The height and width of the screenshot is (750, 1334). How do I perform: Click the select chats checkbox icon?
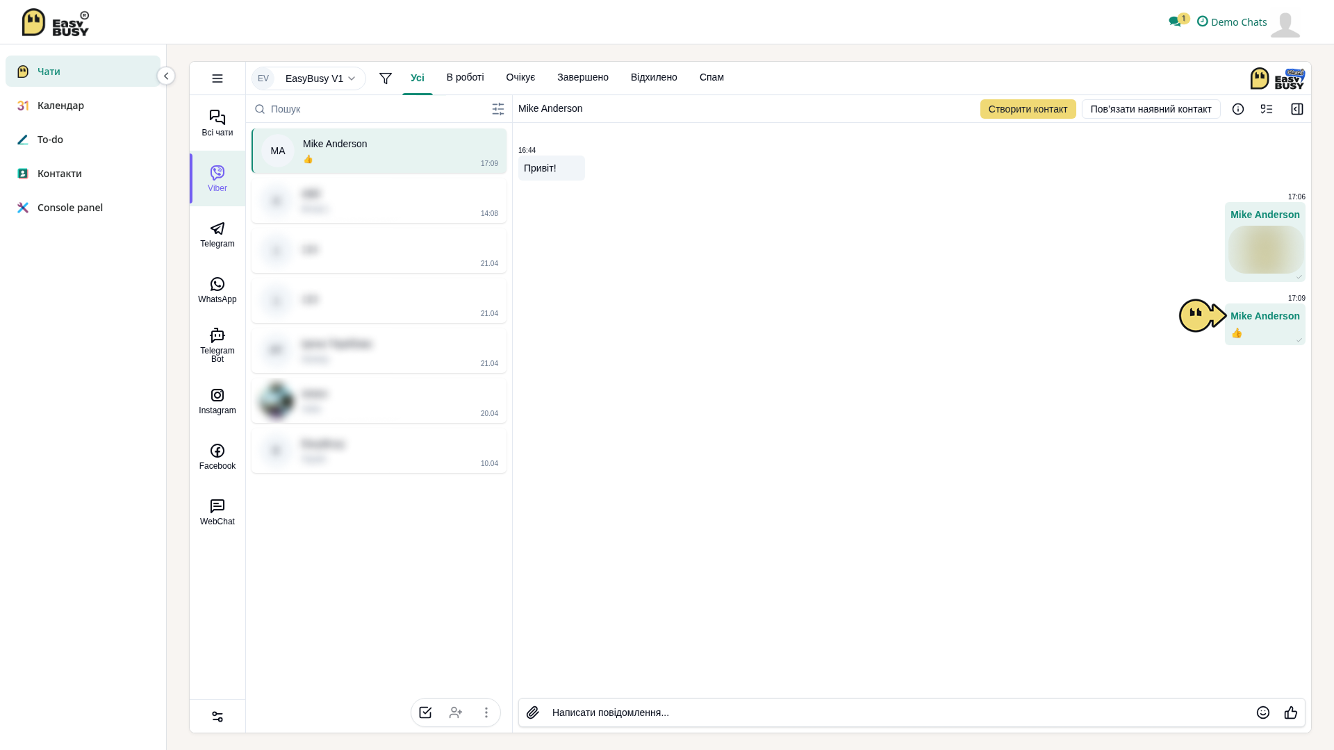(x=425, y=712)
